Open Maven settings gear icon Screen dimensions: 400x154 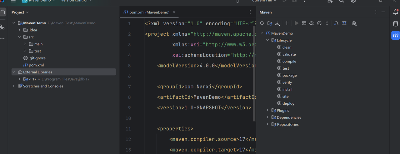tap(354, 23)
